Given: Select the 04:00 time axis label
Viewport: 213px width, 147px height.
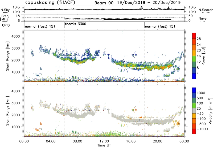Looking at the screenshot, I should coord(51,141).
